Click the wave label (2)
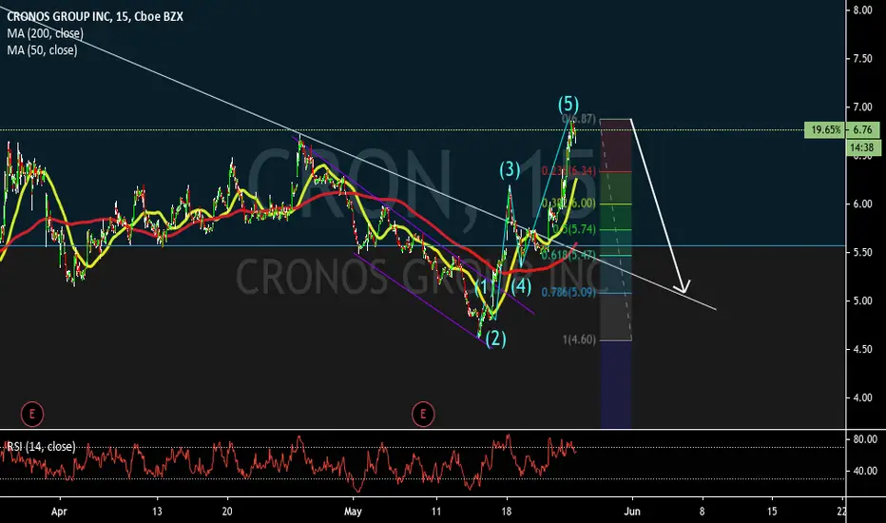886x523 pixels. coord(495,339)
